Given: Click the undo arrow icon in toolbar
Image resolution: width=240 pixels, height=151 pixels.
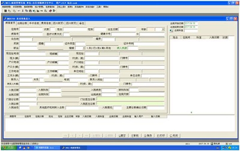Looking at the screenshot, I should pos(19,11).
